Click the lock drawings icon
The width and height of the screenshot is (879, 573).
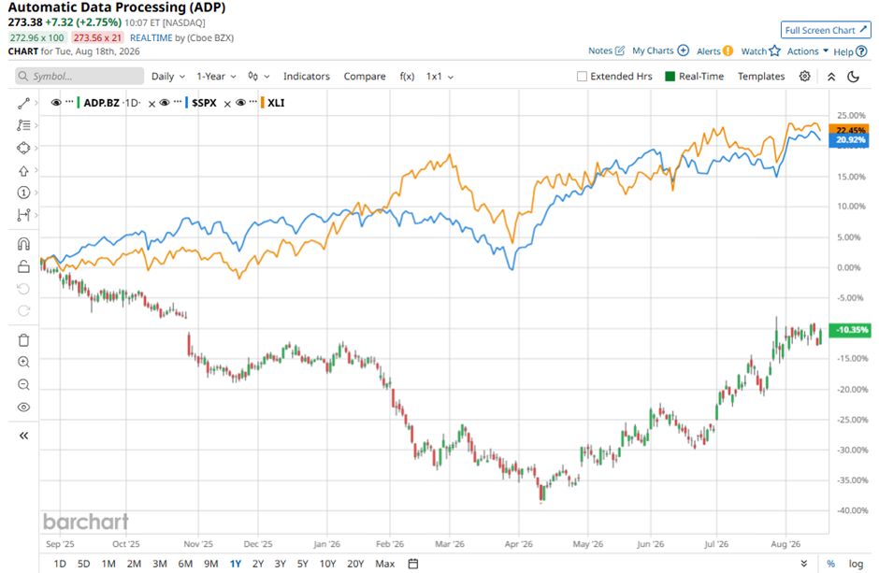tap(23, 266)
